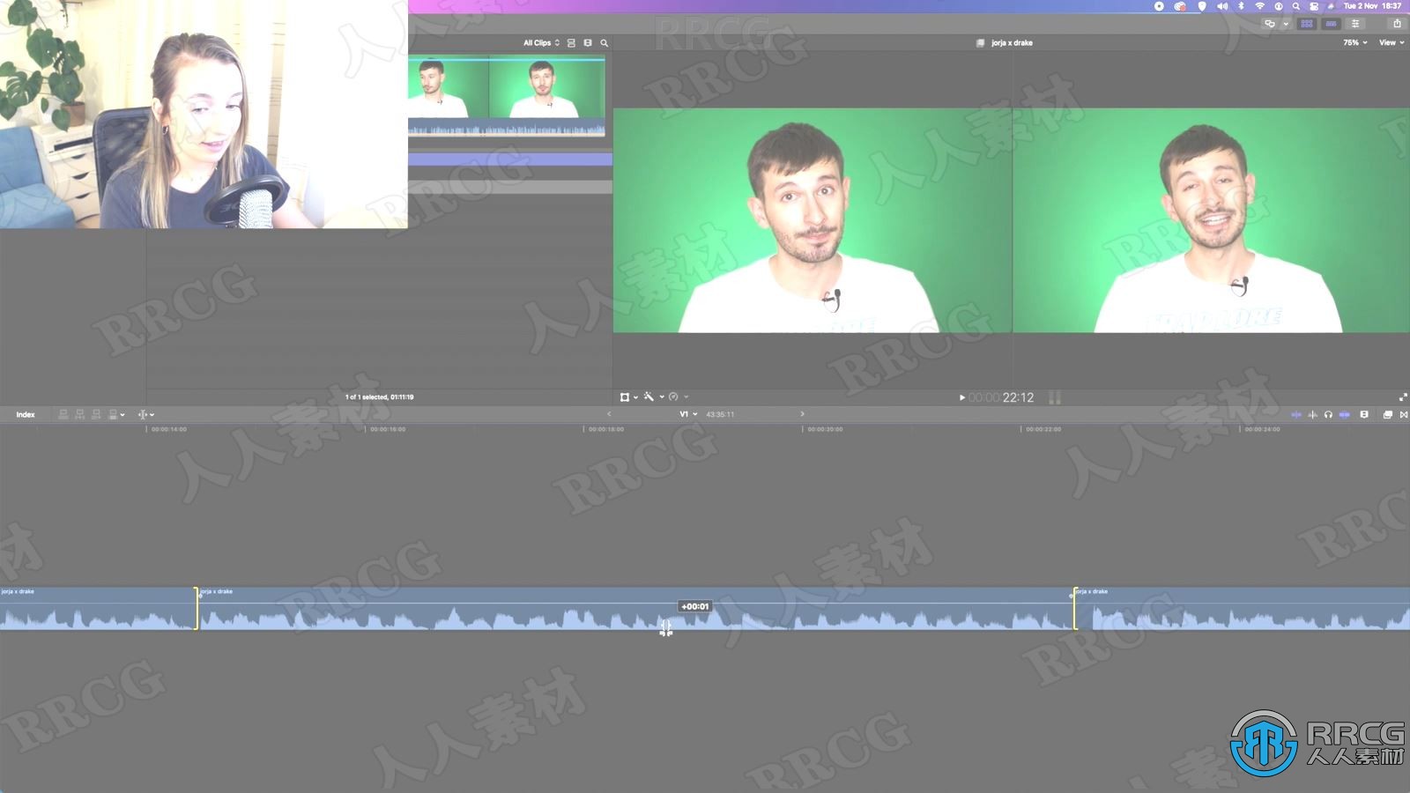The width and height of the screenshot is (1410, 793).
Task: Click the transform tool icon under viewer
Action: (625, 396)
